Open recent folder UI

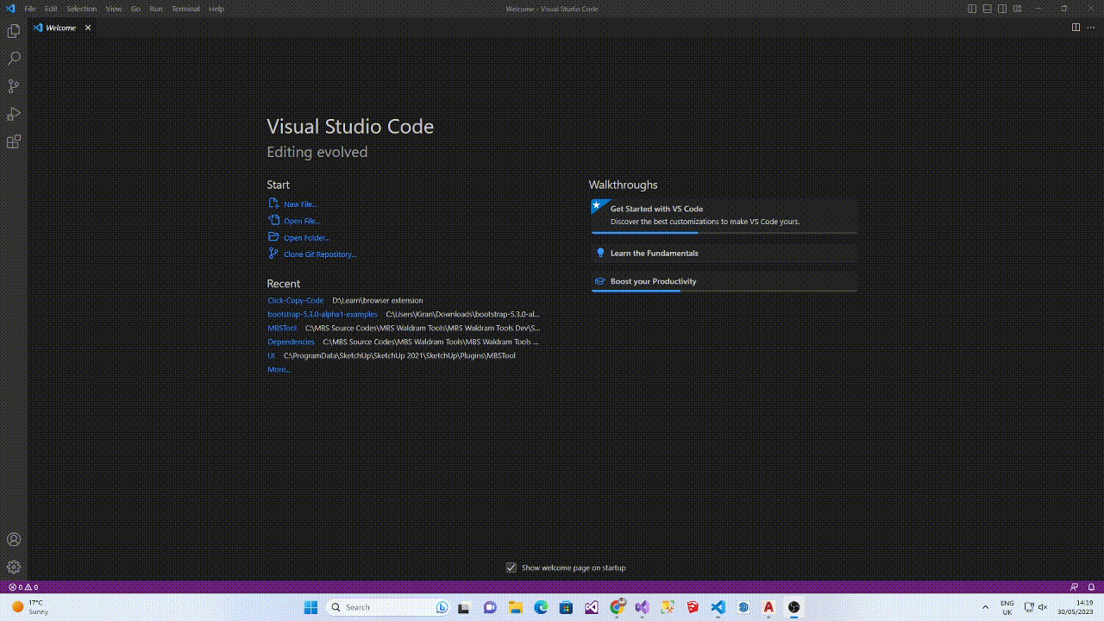pos(271,355)
